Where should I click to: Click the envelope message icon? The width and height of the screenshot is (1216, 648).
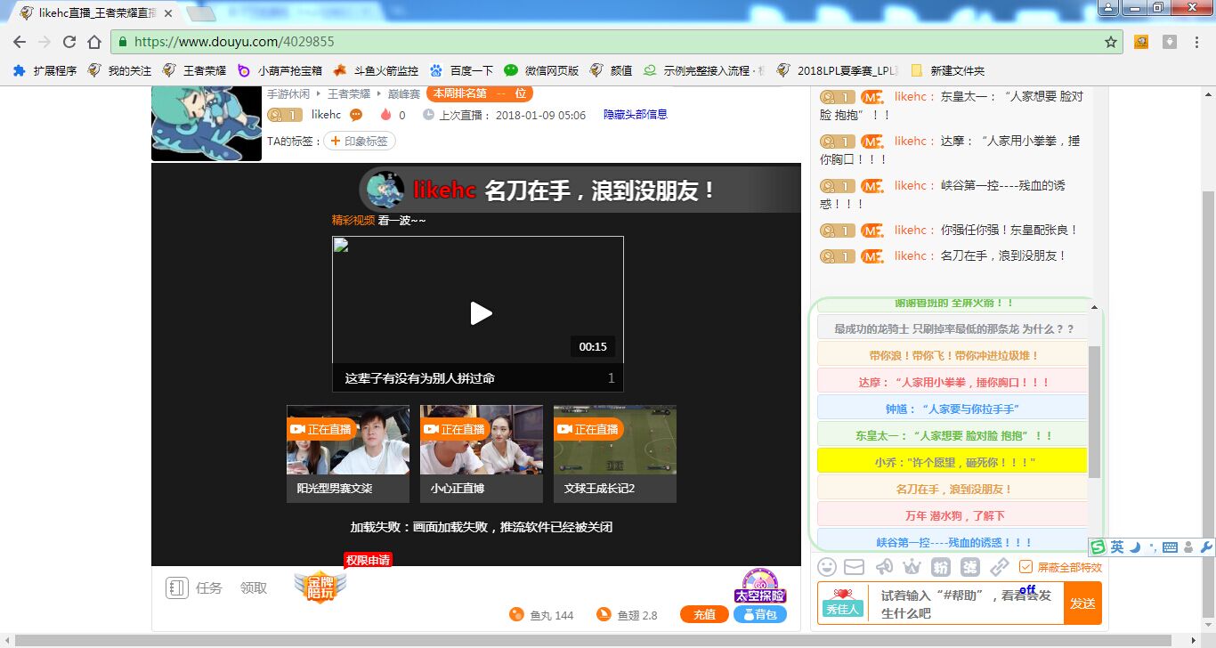coord(855,567)
